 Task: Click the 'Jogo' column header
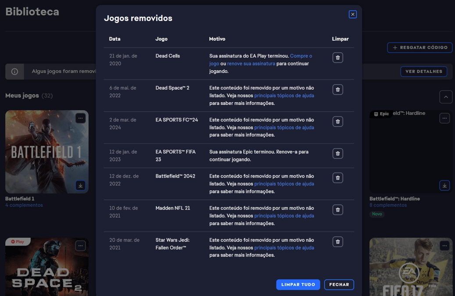tap(161, 39)
